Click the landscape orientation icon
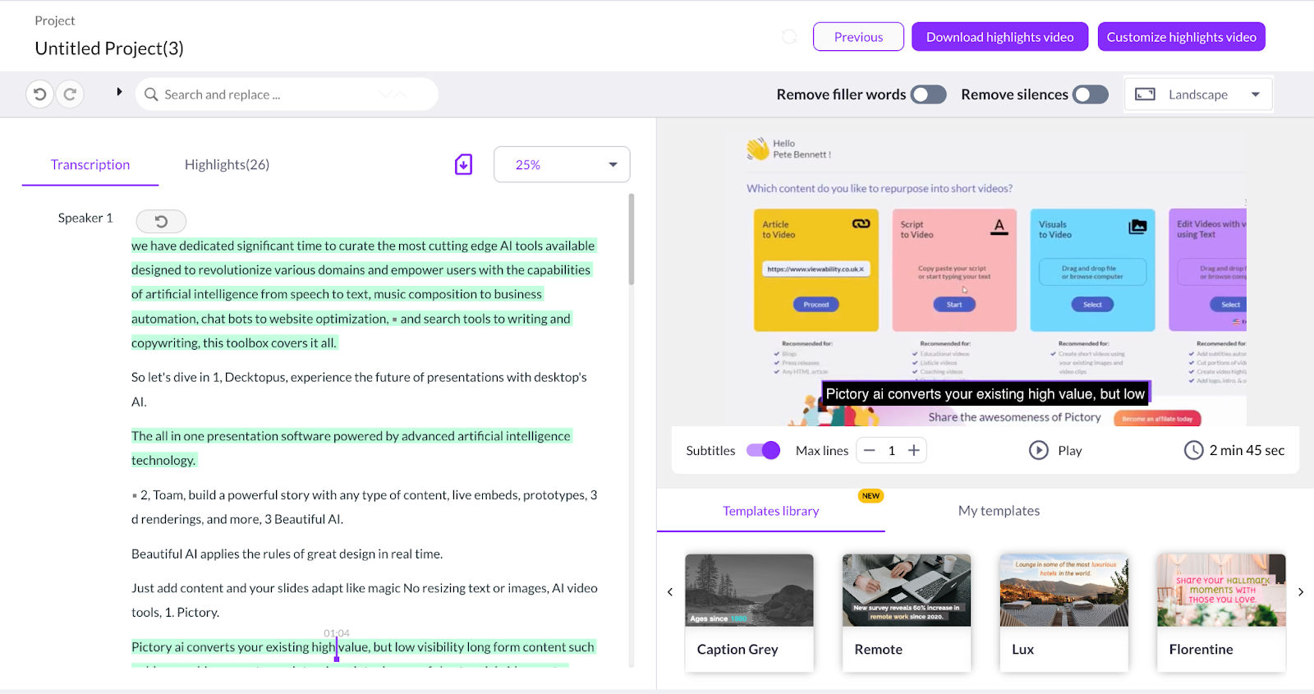 [x=1145, y=94]
